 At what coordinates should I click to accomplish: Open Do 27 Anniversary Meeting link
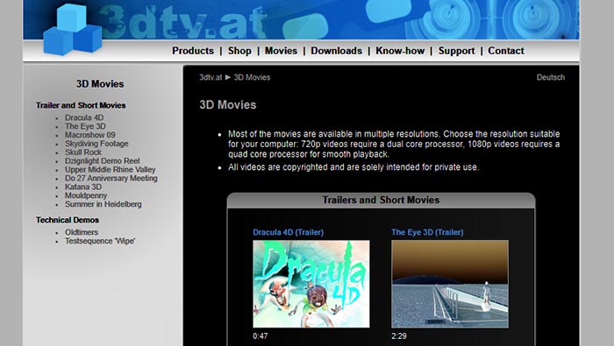[x=111, y=179]
